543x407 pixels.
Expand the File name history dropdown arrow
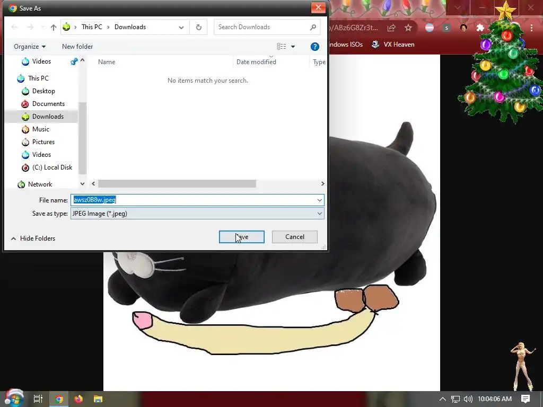tap(319, 200)
